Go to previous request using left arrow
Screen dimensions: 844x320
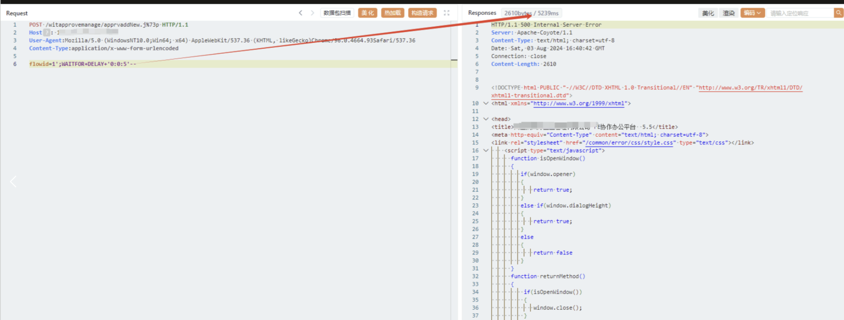tap(300, 13)
